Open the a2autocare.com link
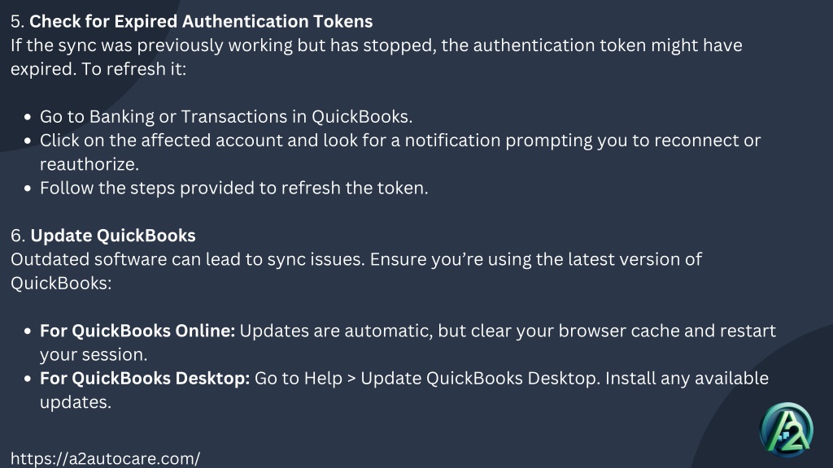This screenshot has height=468, width=833. pos(105,458)
